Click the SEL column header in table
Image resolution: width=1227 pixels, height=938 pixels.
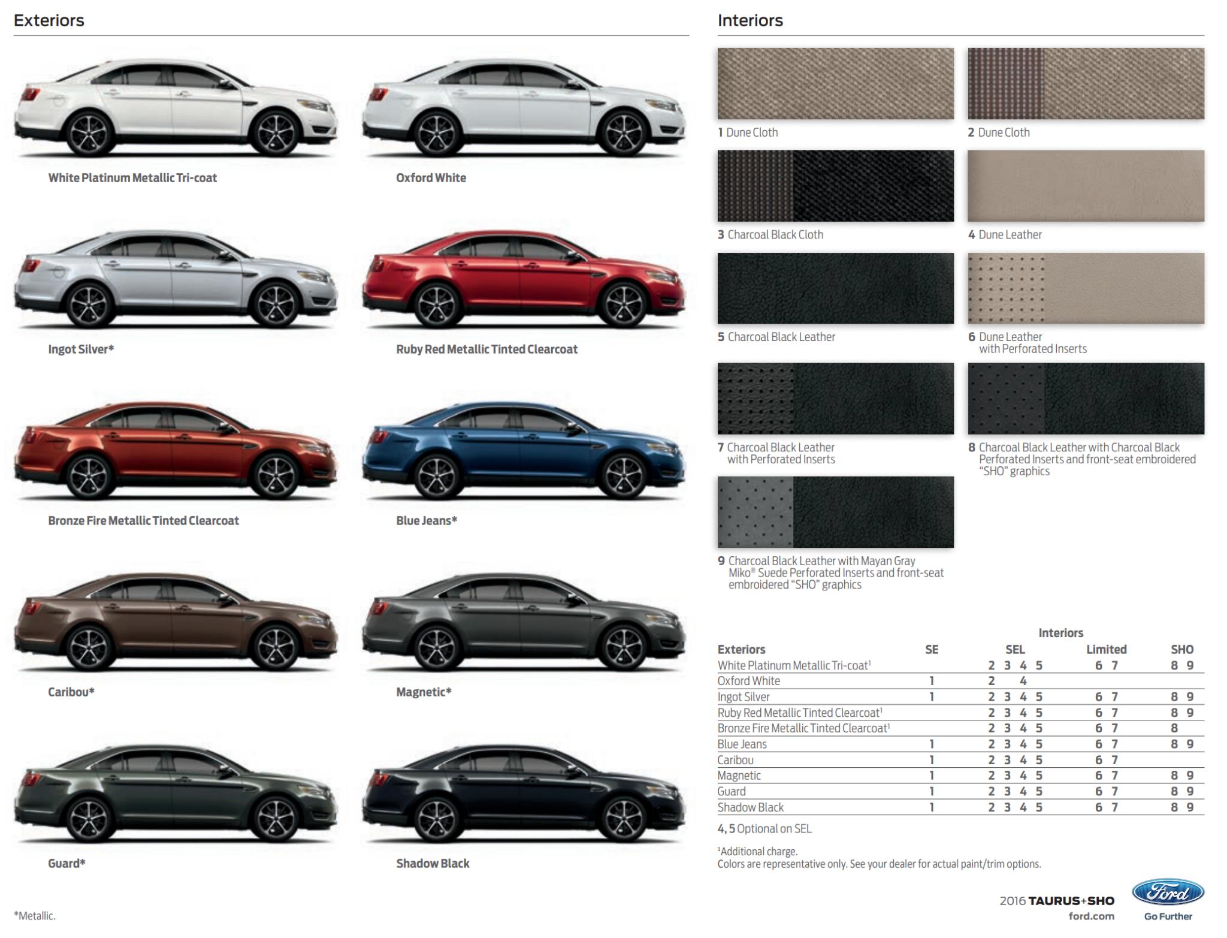(1015, 650)
